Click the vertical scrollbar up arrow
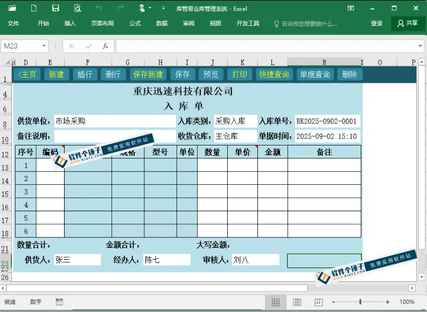Viewport: 427px width, 312px height. (x=422, y=62)
